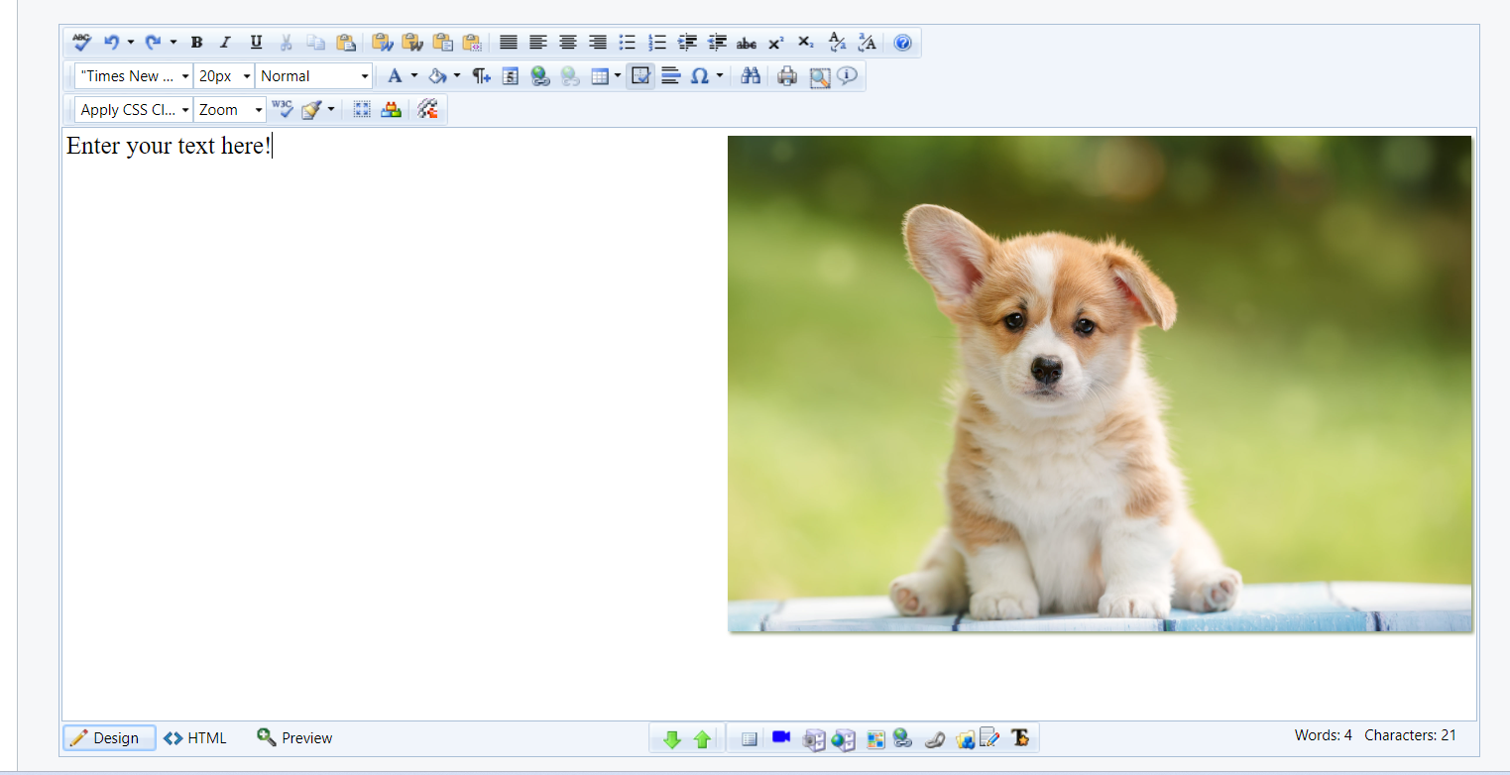Toggle strikethrough abc formatting
This screenshot has width=1510, height=775.
[x=747, y=44]
